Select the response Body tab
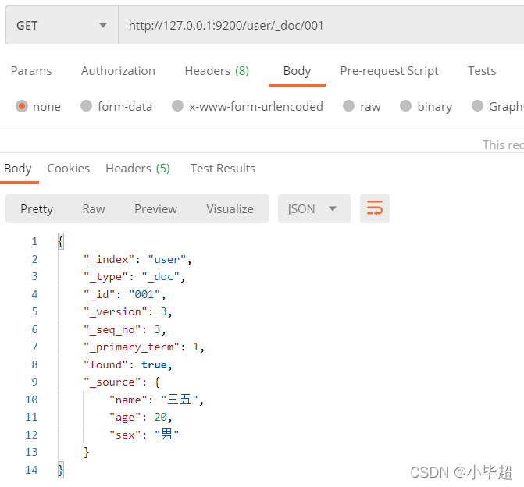This screenshot has width=524, height=487. 18,169
